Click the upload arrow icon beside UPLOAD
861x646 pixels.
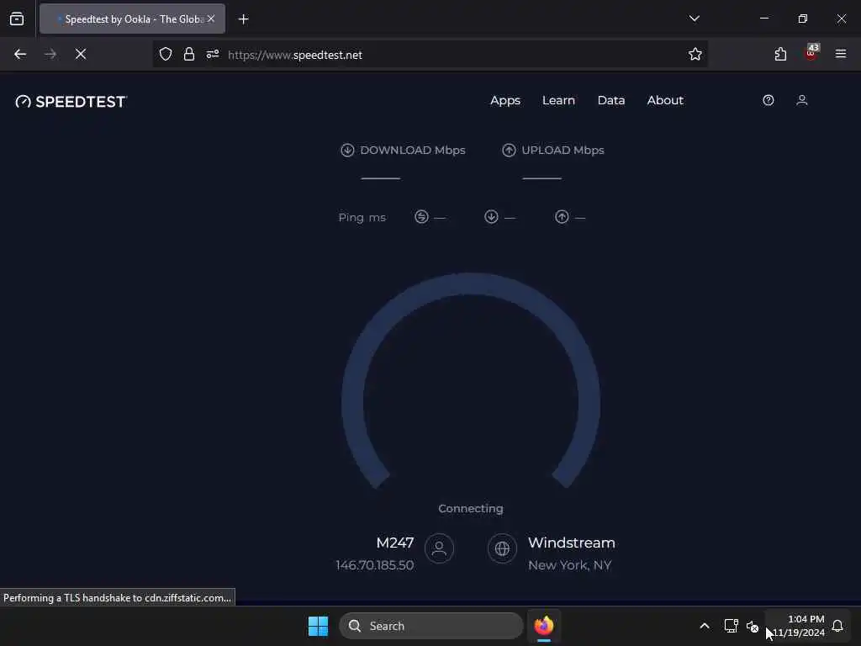click(x=509, y=150)
